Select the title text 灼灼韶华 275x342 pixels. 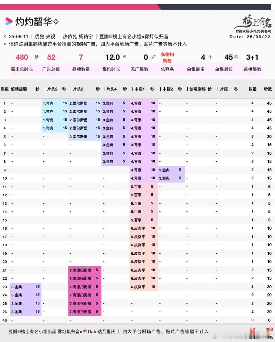pyautogui.click(x=34, y=22)
